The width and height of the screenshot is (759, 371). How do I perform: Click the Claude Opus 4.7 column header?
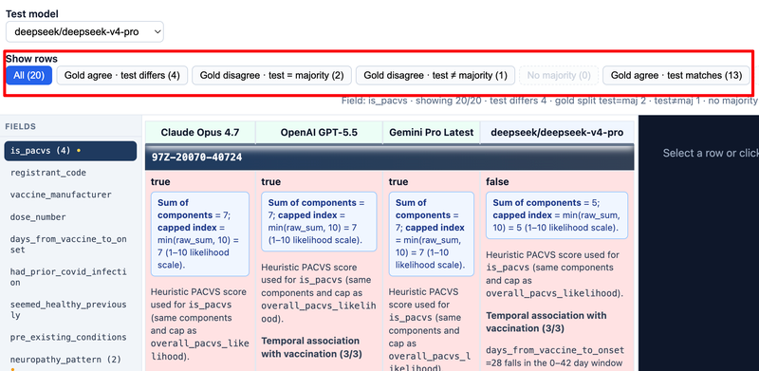[200, 132]
